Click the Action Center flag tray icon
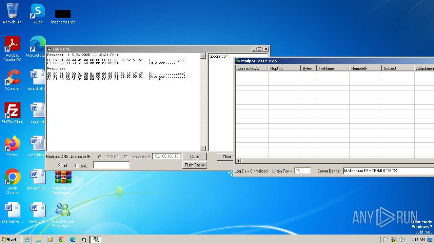The height and width of the screenshot is (244, 434). [x=385, y=240]
